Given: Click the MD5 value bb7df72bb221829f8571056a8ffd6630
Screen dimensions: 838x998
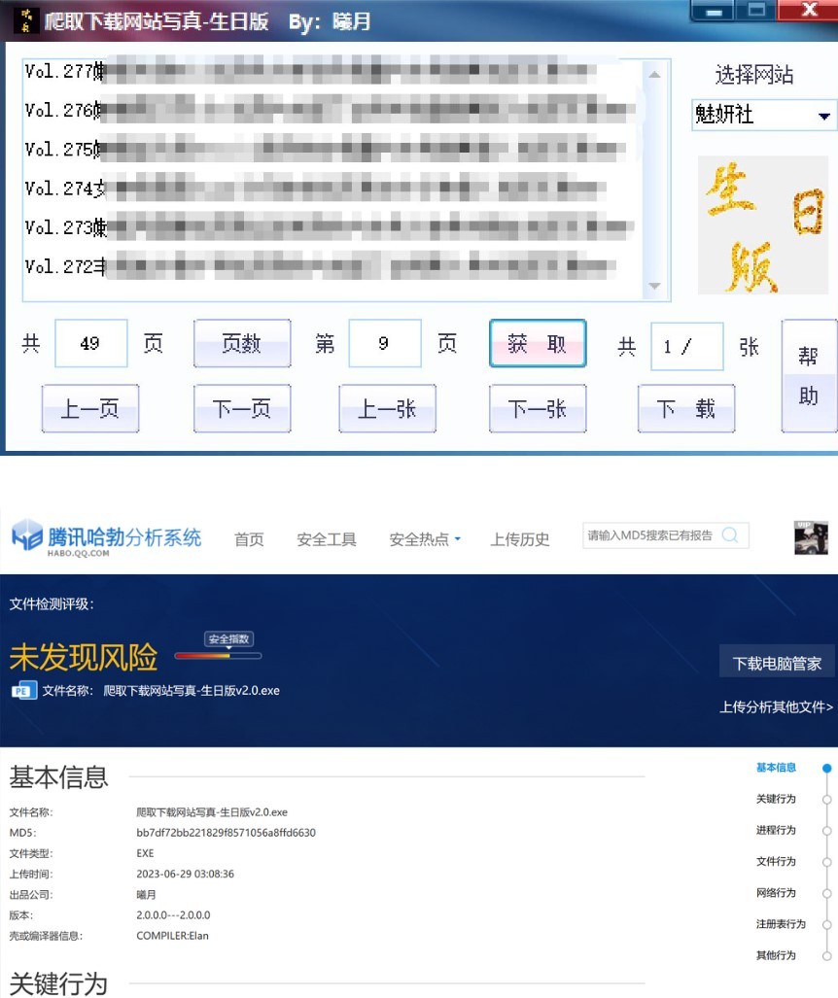Looking at the screenshot, I should [227, 833].
